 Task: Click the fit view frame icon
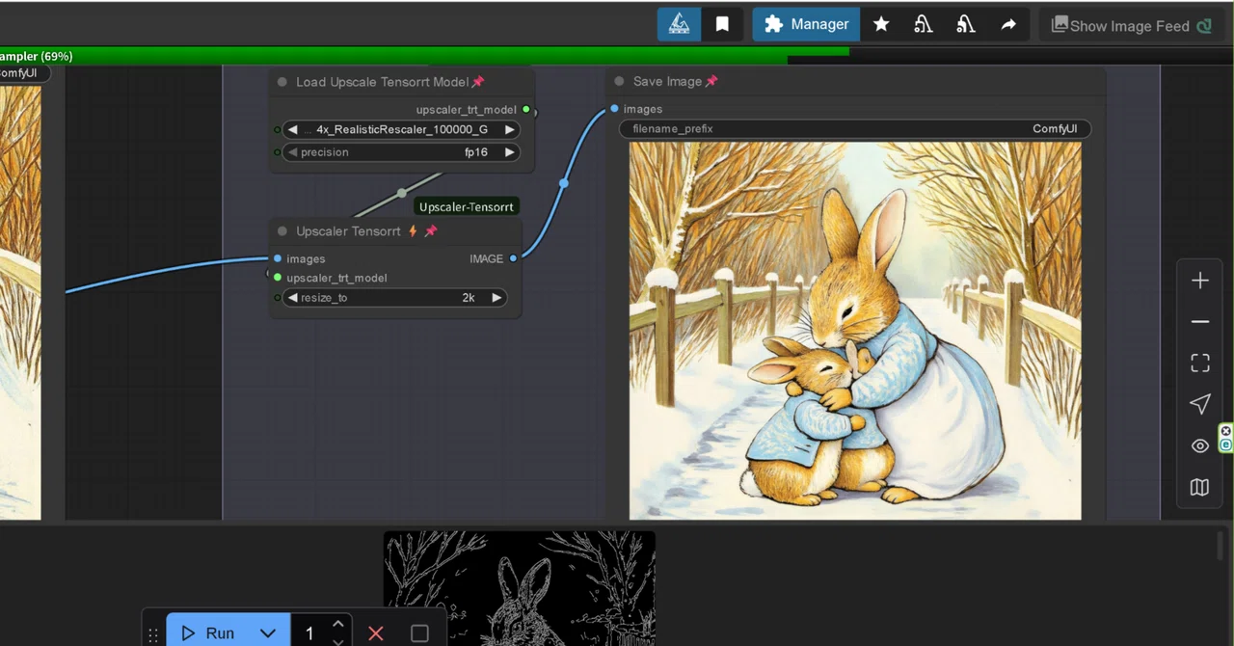point(1200,363)
